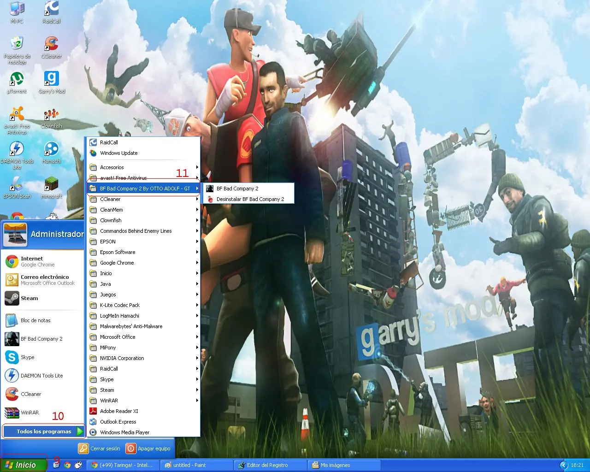590x472 pixels.
Task: Expand the Steam program folder
Action: click(143, 390)
